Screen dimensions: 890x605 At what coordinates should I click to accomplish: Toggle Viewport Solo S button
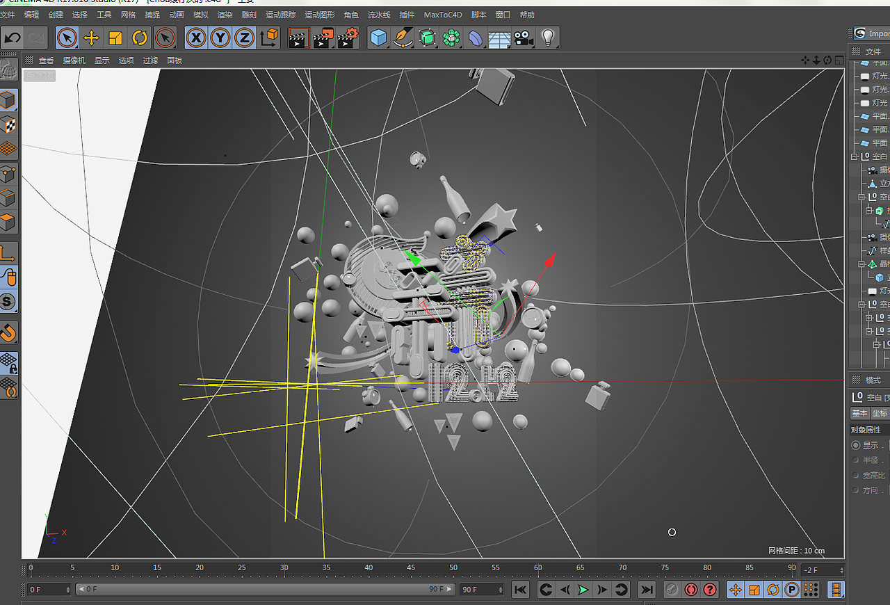[8, 302]
